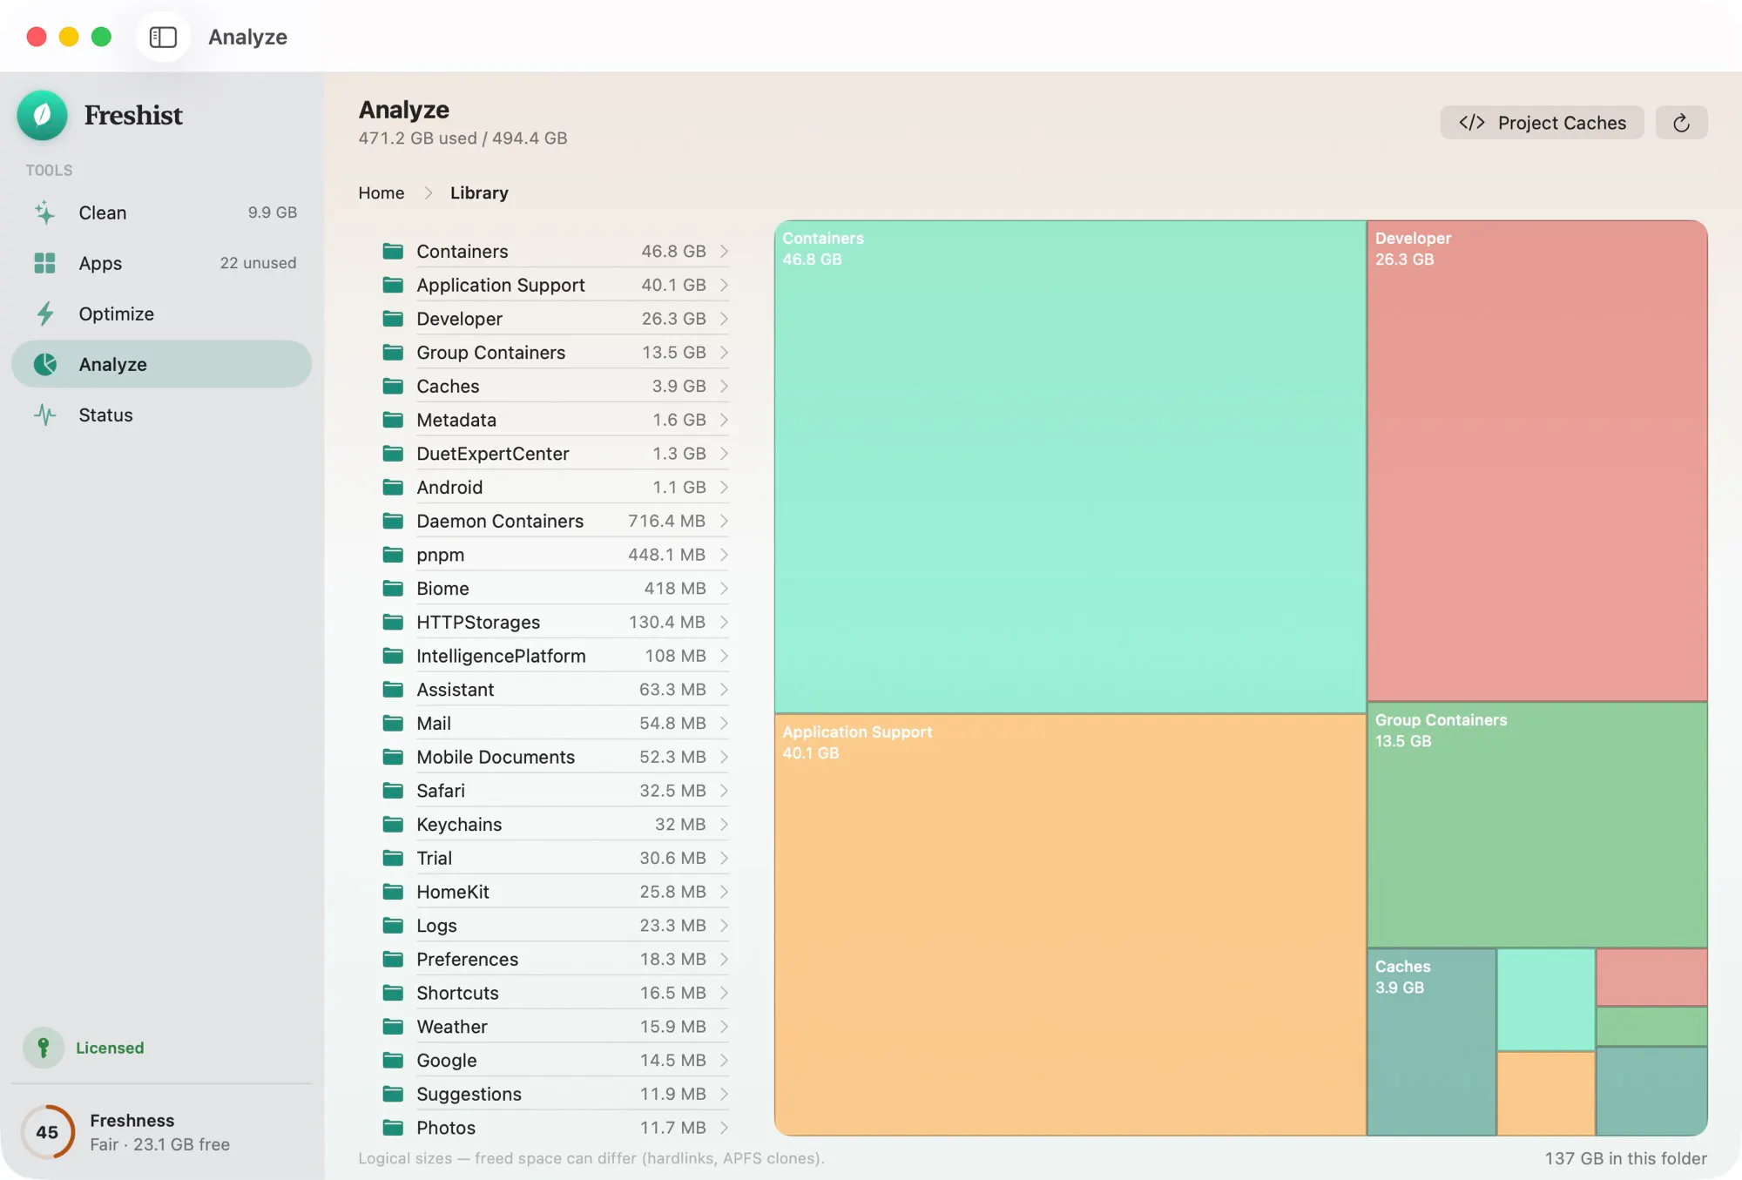Open the Clean tool
Image resolution: width=1742 pixels, height=1180 pixels.
click(161, 212)
